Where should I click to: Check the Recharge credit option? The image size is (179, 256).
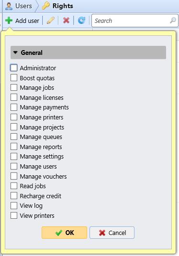[14, 196]
